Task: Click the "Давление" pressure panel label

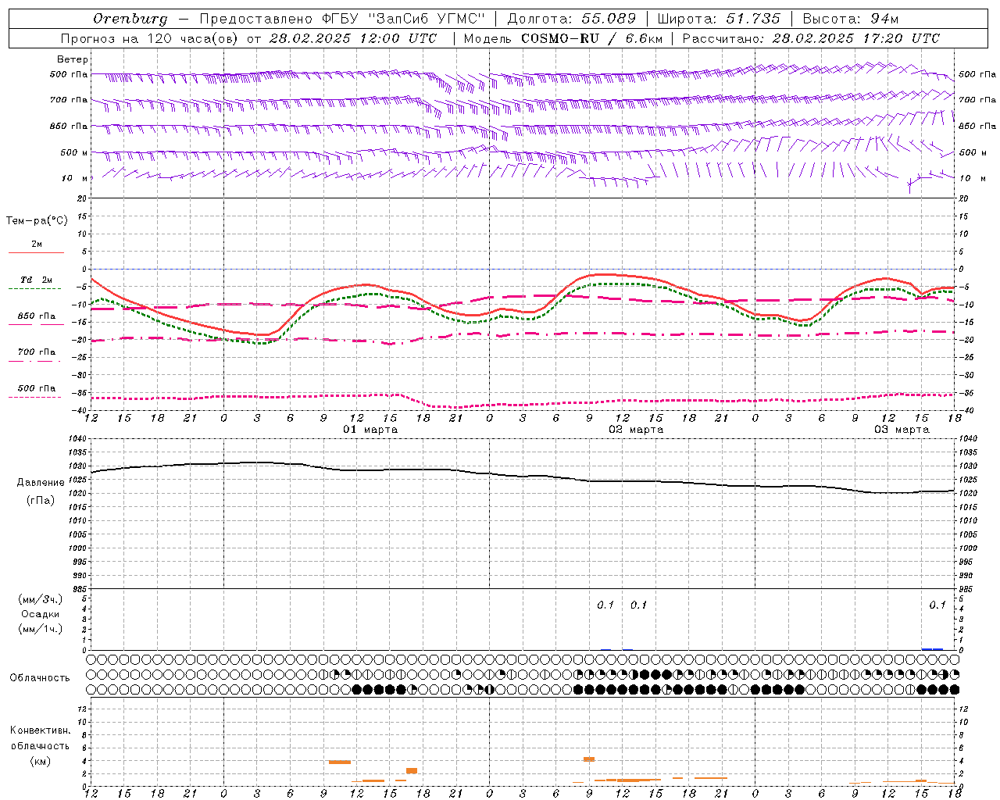Action: pyautogui.click(x=41, y=483)
